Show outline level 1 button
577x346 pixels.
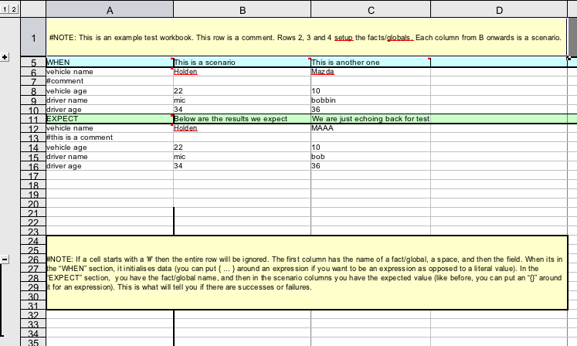tap(5, 9)
